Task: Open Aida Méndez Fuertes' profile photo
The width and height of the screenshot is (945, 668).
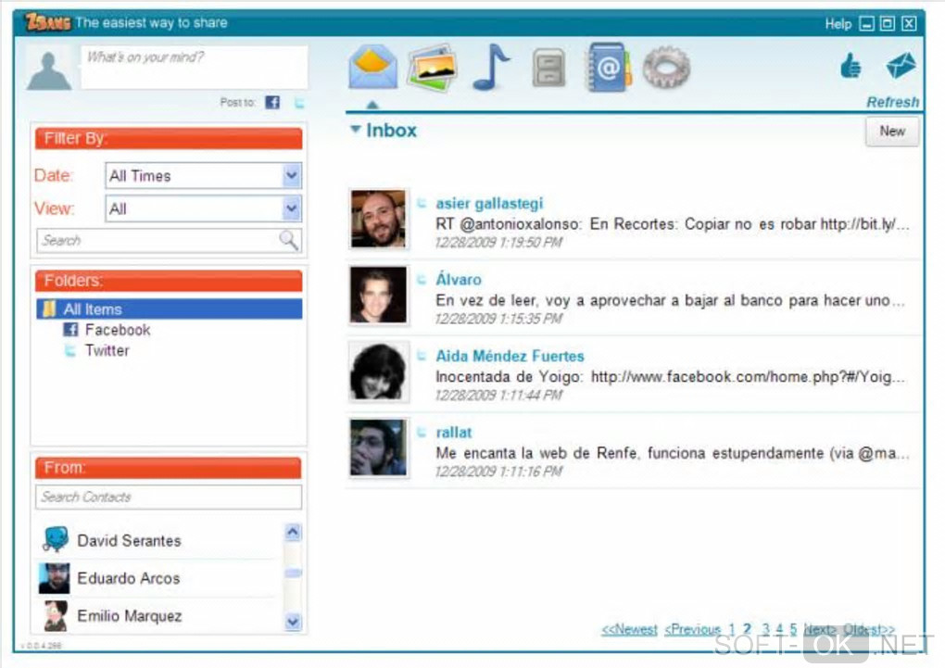Action: tap(379, 372)
